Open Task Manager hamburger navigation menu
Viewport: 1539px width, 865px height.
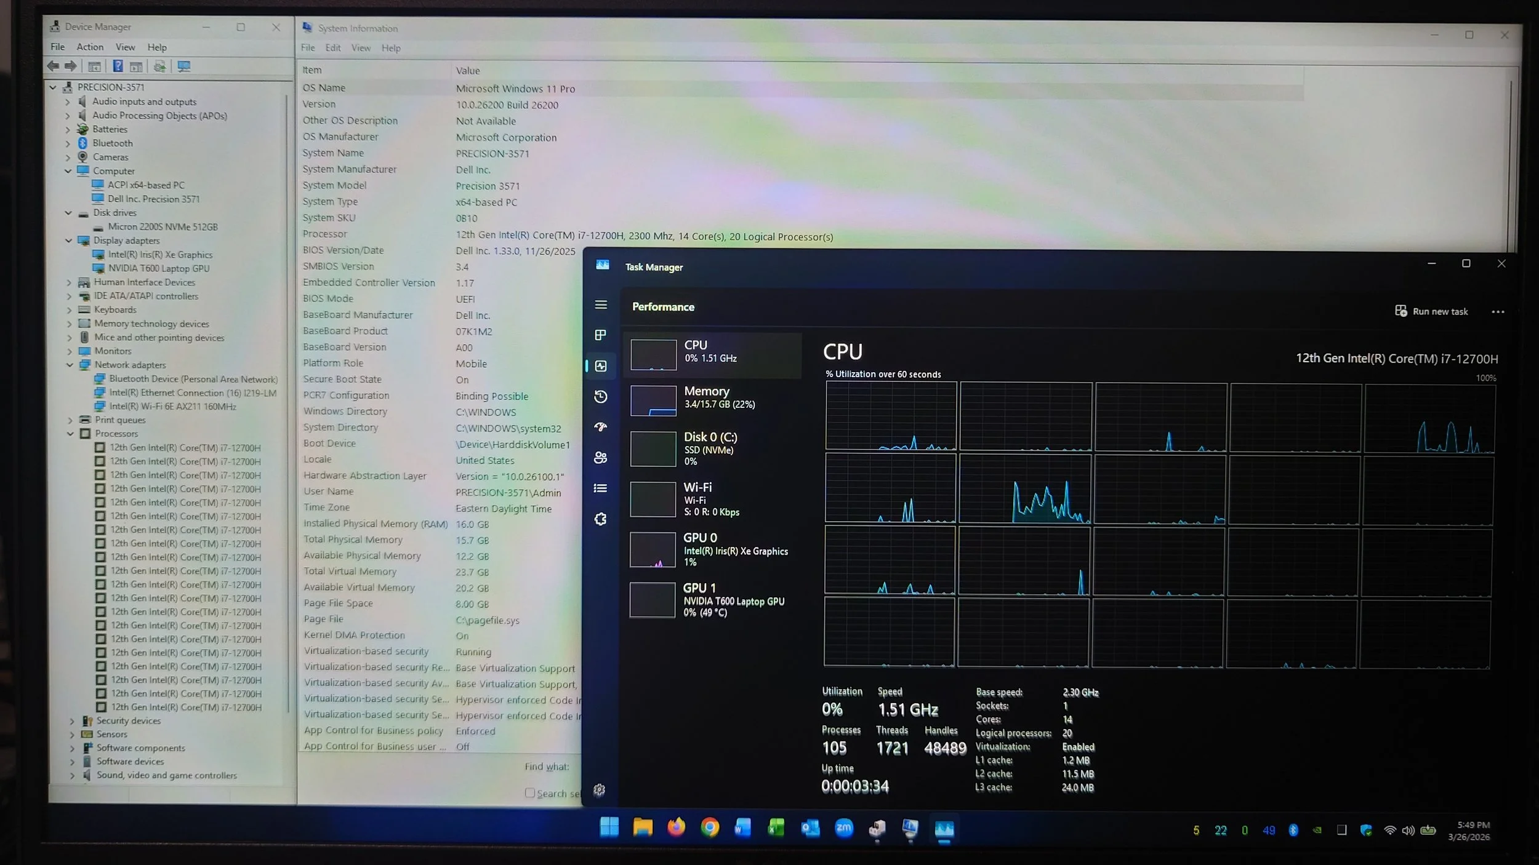point(601,305)
